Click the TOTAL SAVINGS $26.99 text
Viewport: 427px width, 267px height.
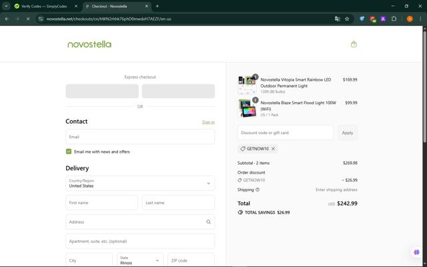267,212
